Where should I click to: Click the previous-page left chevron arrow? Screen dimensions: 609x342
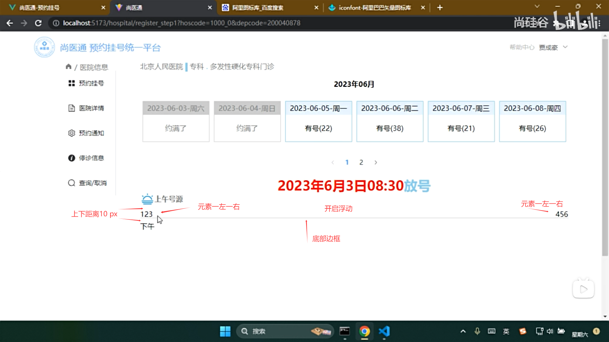tap(333, 162)
